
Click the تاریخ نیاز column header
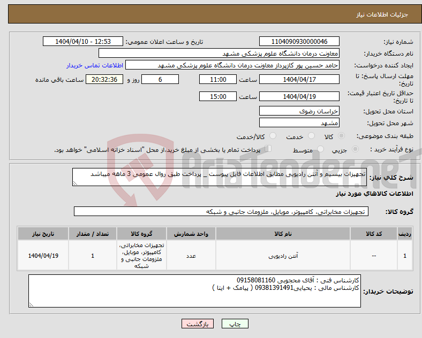pos(43,234)
